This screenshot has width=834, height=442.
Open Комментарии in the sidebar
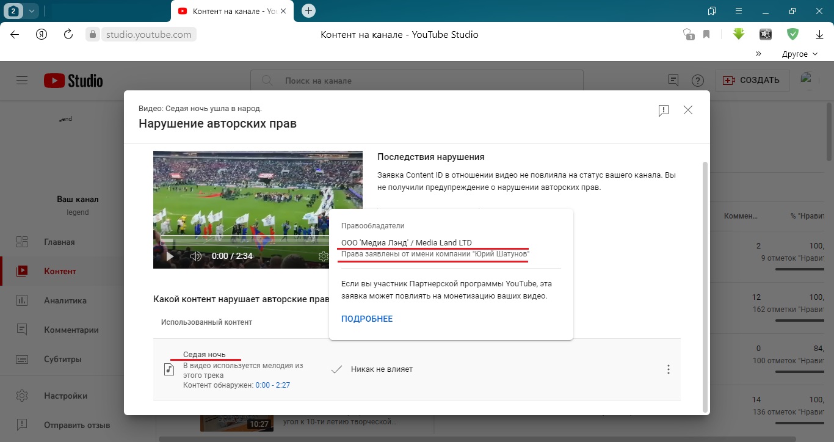click(71, 330)
